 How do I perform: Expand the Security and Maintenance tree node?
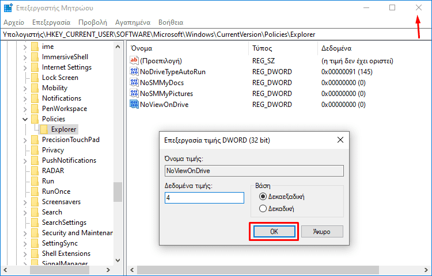coord(25,233)
